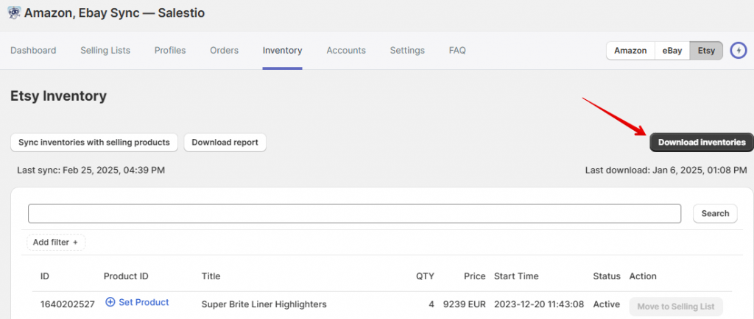Click the 2023-12-20 11:43:08 start time
754x319 pixels.
click(x=539, y=304)
